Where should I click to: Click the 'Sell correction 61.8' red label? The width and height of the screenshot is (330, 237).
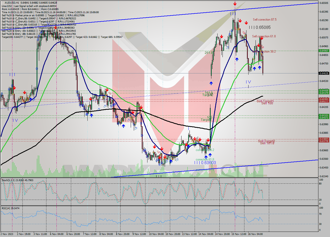264,36
